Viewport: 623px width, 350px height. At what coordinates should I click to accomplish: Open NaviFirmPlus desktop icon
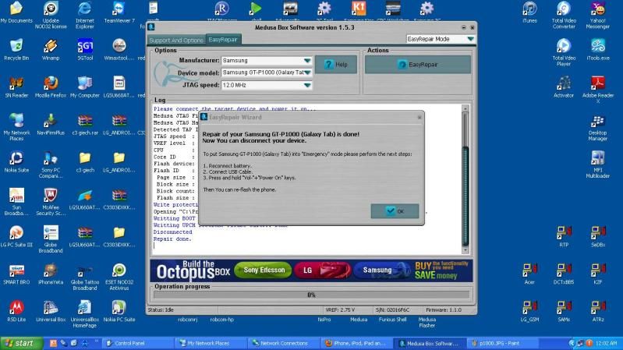tap(51, 125)
